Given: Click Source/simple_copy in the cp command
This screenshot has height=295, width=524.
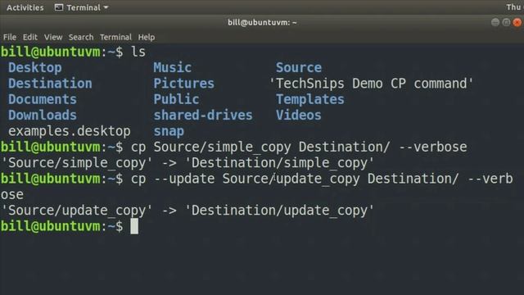Looking at the screenshot, I should click(222, 147).
